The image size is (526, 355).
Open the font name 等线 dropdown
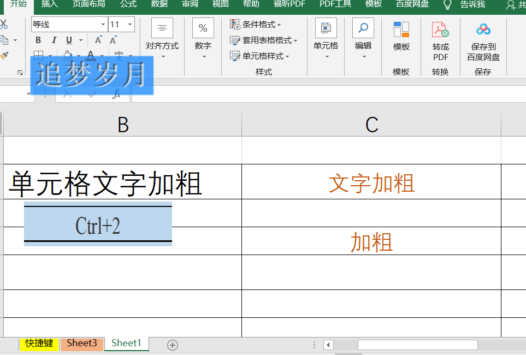click(103, 25)
